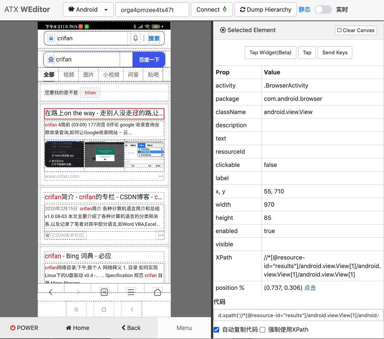Tap the 百度一下 search button
Viewport: 384px width, 339px height.
[x=149, y=59]
